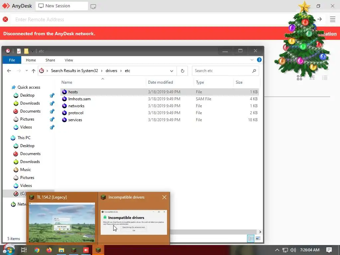
Task: Switch to large icons view in status bar
Action: pyautogui.click(x=258, y=238)
